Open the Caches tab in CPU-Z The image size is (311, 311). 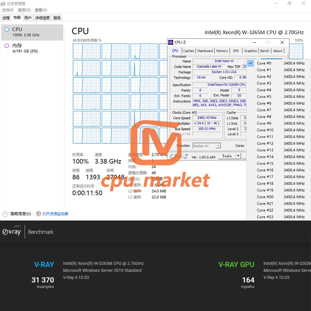(x=188, y=51)
